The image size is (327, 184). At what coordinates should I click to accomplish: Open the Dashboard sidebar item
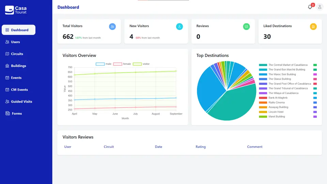18,30
